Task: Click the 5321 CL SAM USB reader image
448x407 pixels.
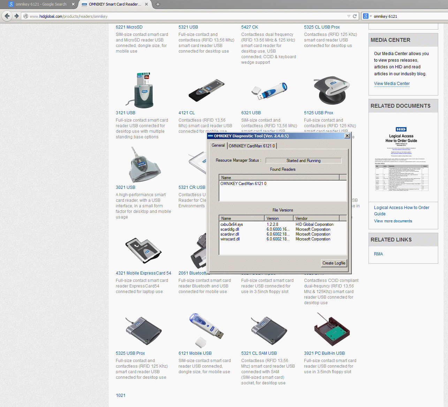Action: (269, 331)
